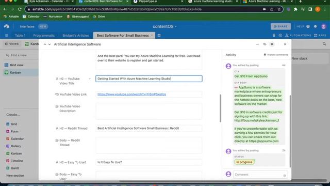Switch to azure machine learning studio tab
The width and height of the screenshot is (330, 186).
212,2
